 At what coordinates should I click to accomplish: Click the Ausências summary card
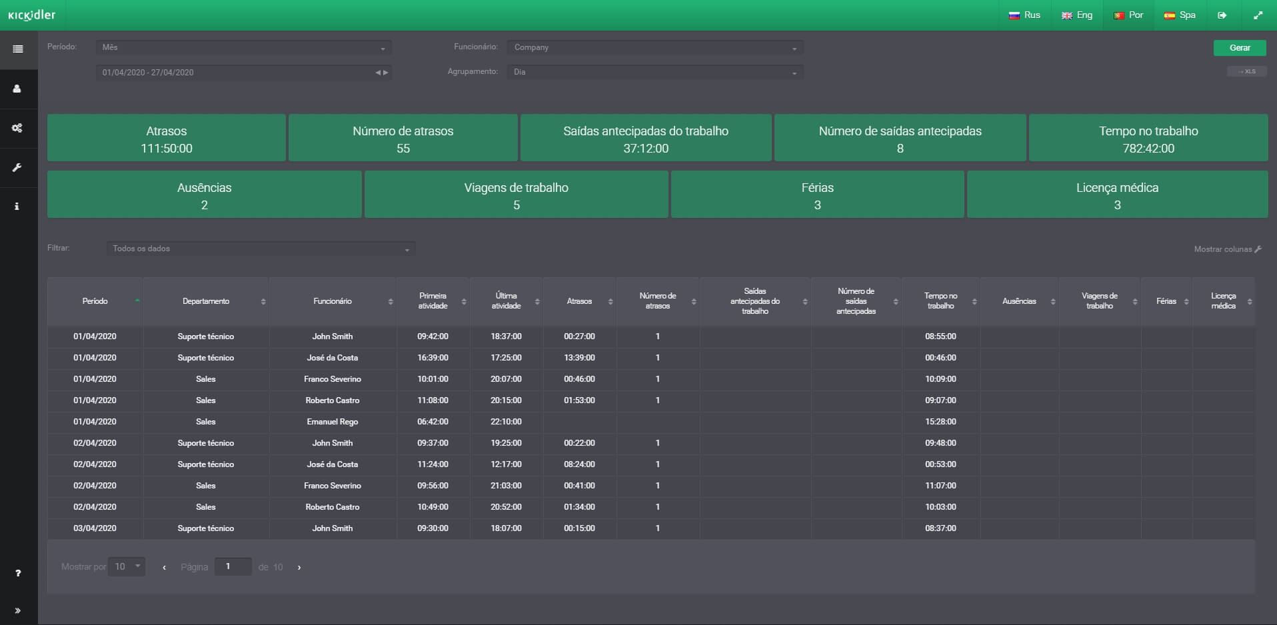[205, 195]
